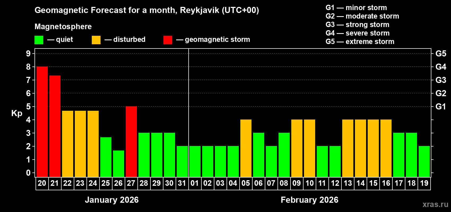Click the green bar for February 19
The width and height of the screenshot is (451, 212).
pos(424,161)
